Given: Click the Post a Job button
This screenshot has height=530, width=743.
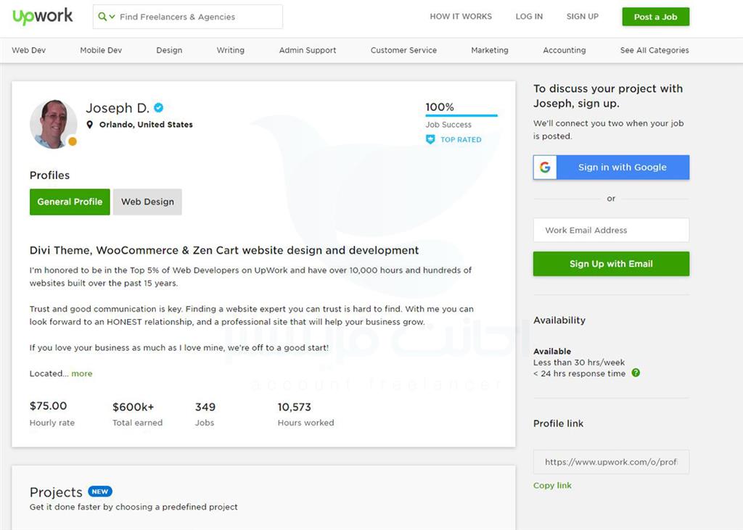Looking at the screenshot, I should 655,17.
